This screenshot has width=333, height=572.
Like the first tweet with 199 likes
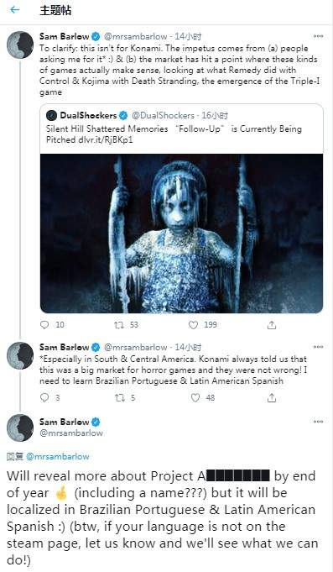tap(194, 325)
